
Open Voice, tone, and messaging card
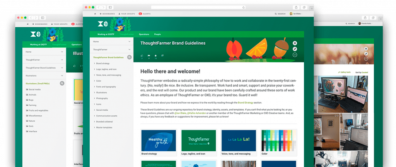click(x=239, y=143)
